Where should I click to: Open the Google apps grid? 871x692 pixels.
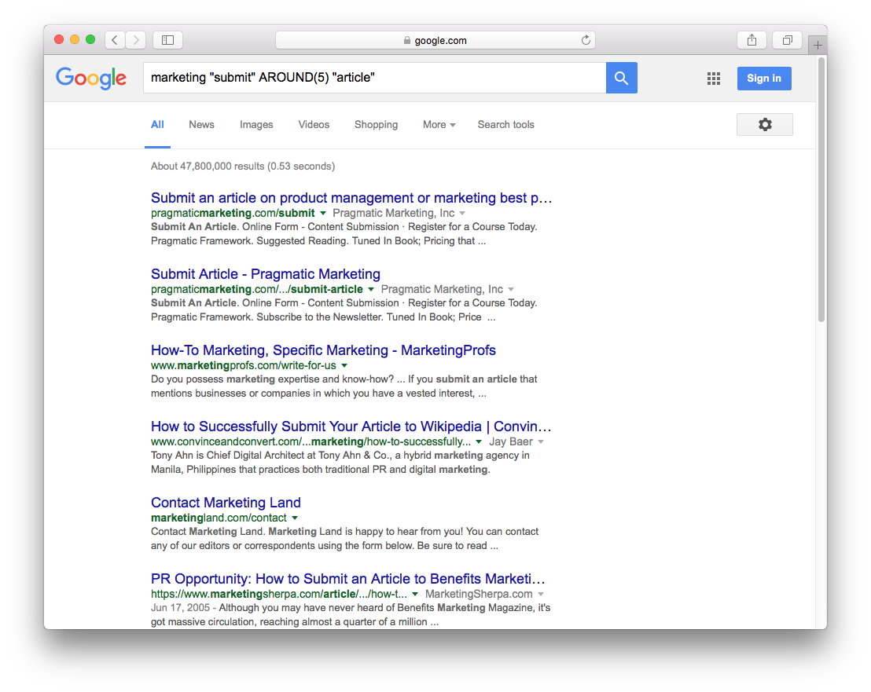(714, 78)
